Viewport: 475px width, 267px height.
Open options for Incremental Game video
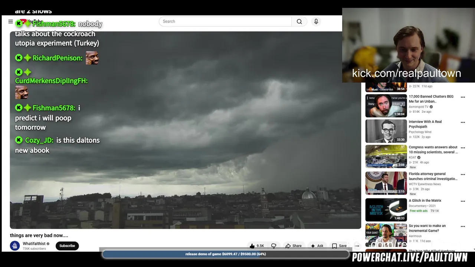463,227
